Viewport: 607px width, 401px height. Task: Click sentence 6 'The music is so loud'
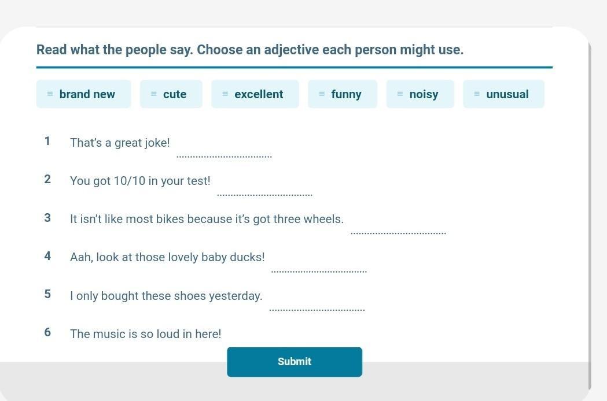coord(145,334)
